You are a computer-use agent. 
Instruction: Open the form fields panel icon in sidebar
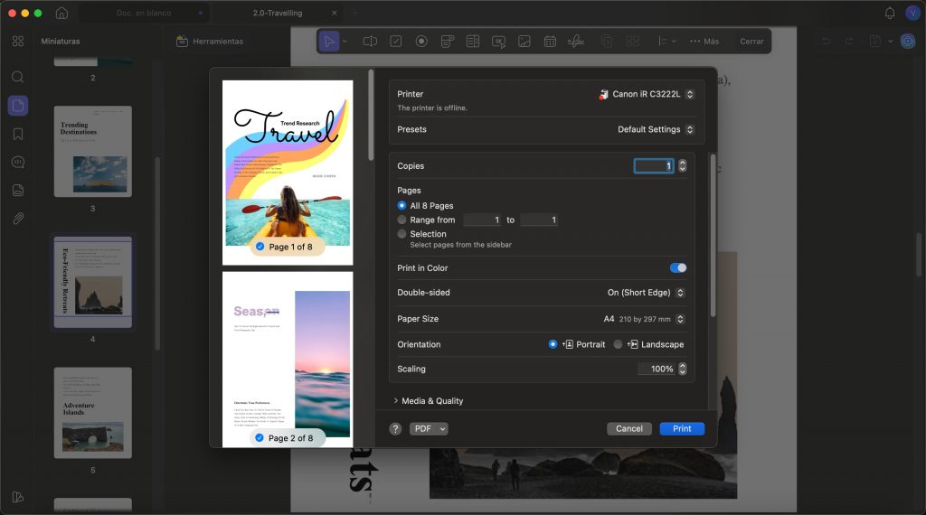(x=18, y=191)
